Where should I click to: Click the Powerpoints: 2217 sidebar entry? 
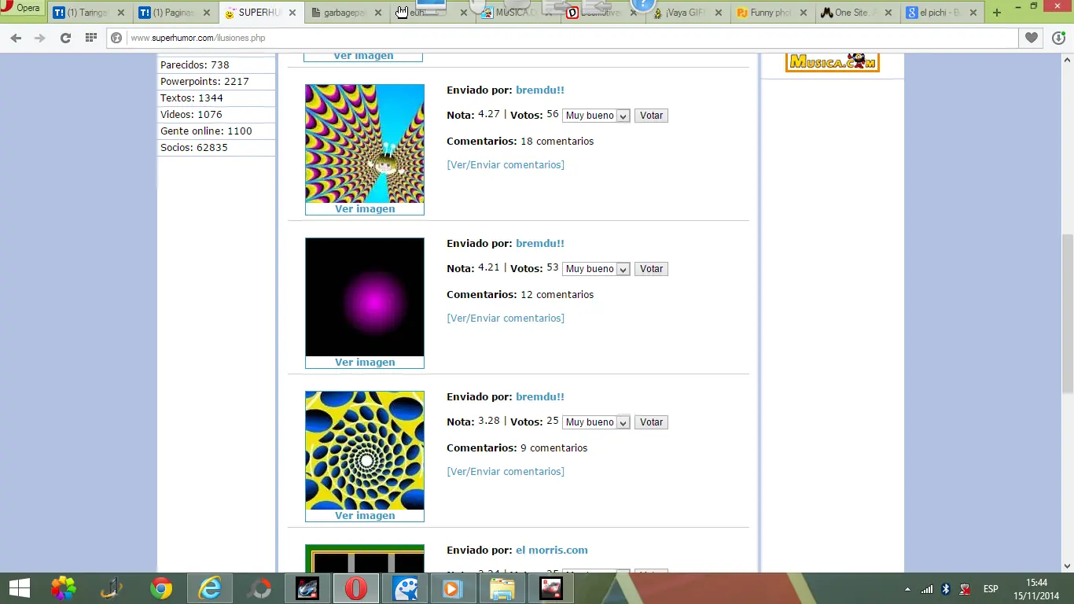[217, 82]
